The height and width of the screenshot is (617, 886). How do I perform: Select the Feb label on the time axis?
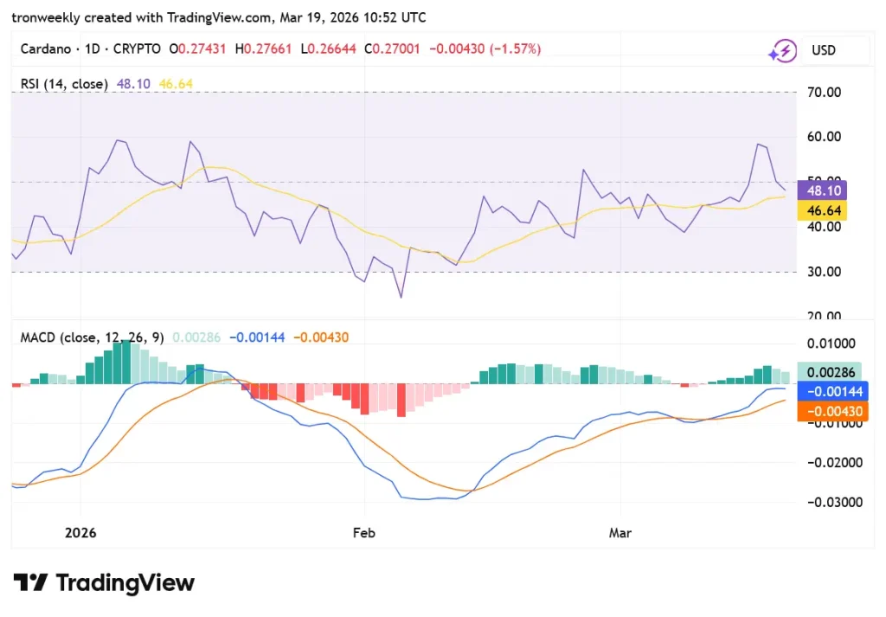coord(363,533)
